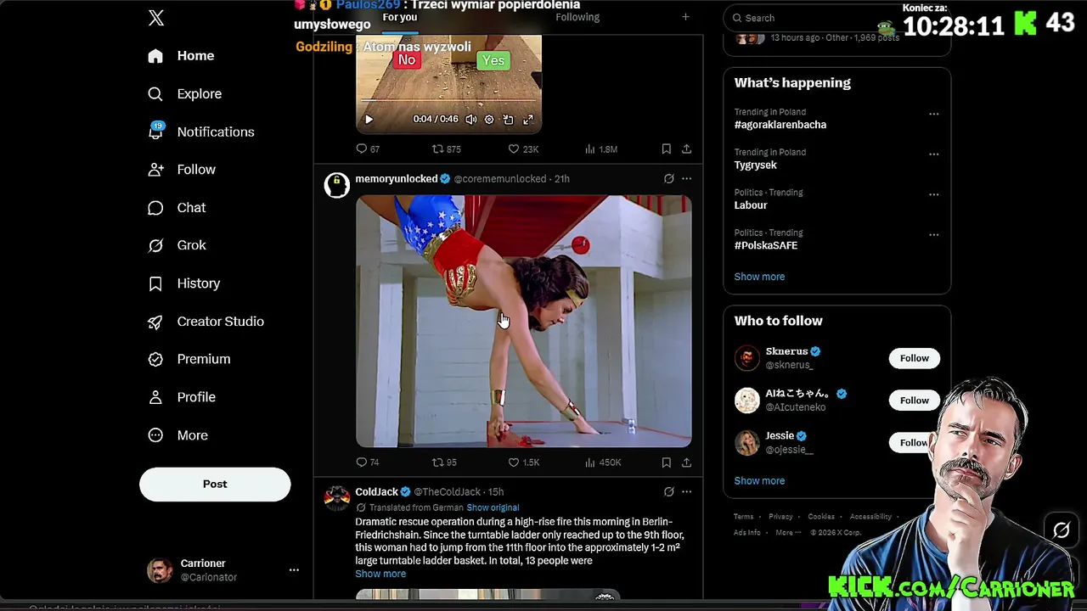Open more options on ColdJack post
Image resolution: width=1087 pixels, height=611 pixels.
click(686, 492)
